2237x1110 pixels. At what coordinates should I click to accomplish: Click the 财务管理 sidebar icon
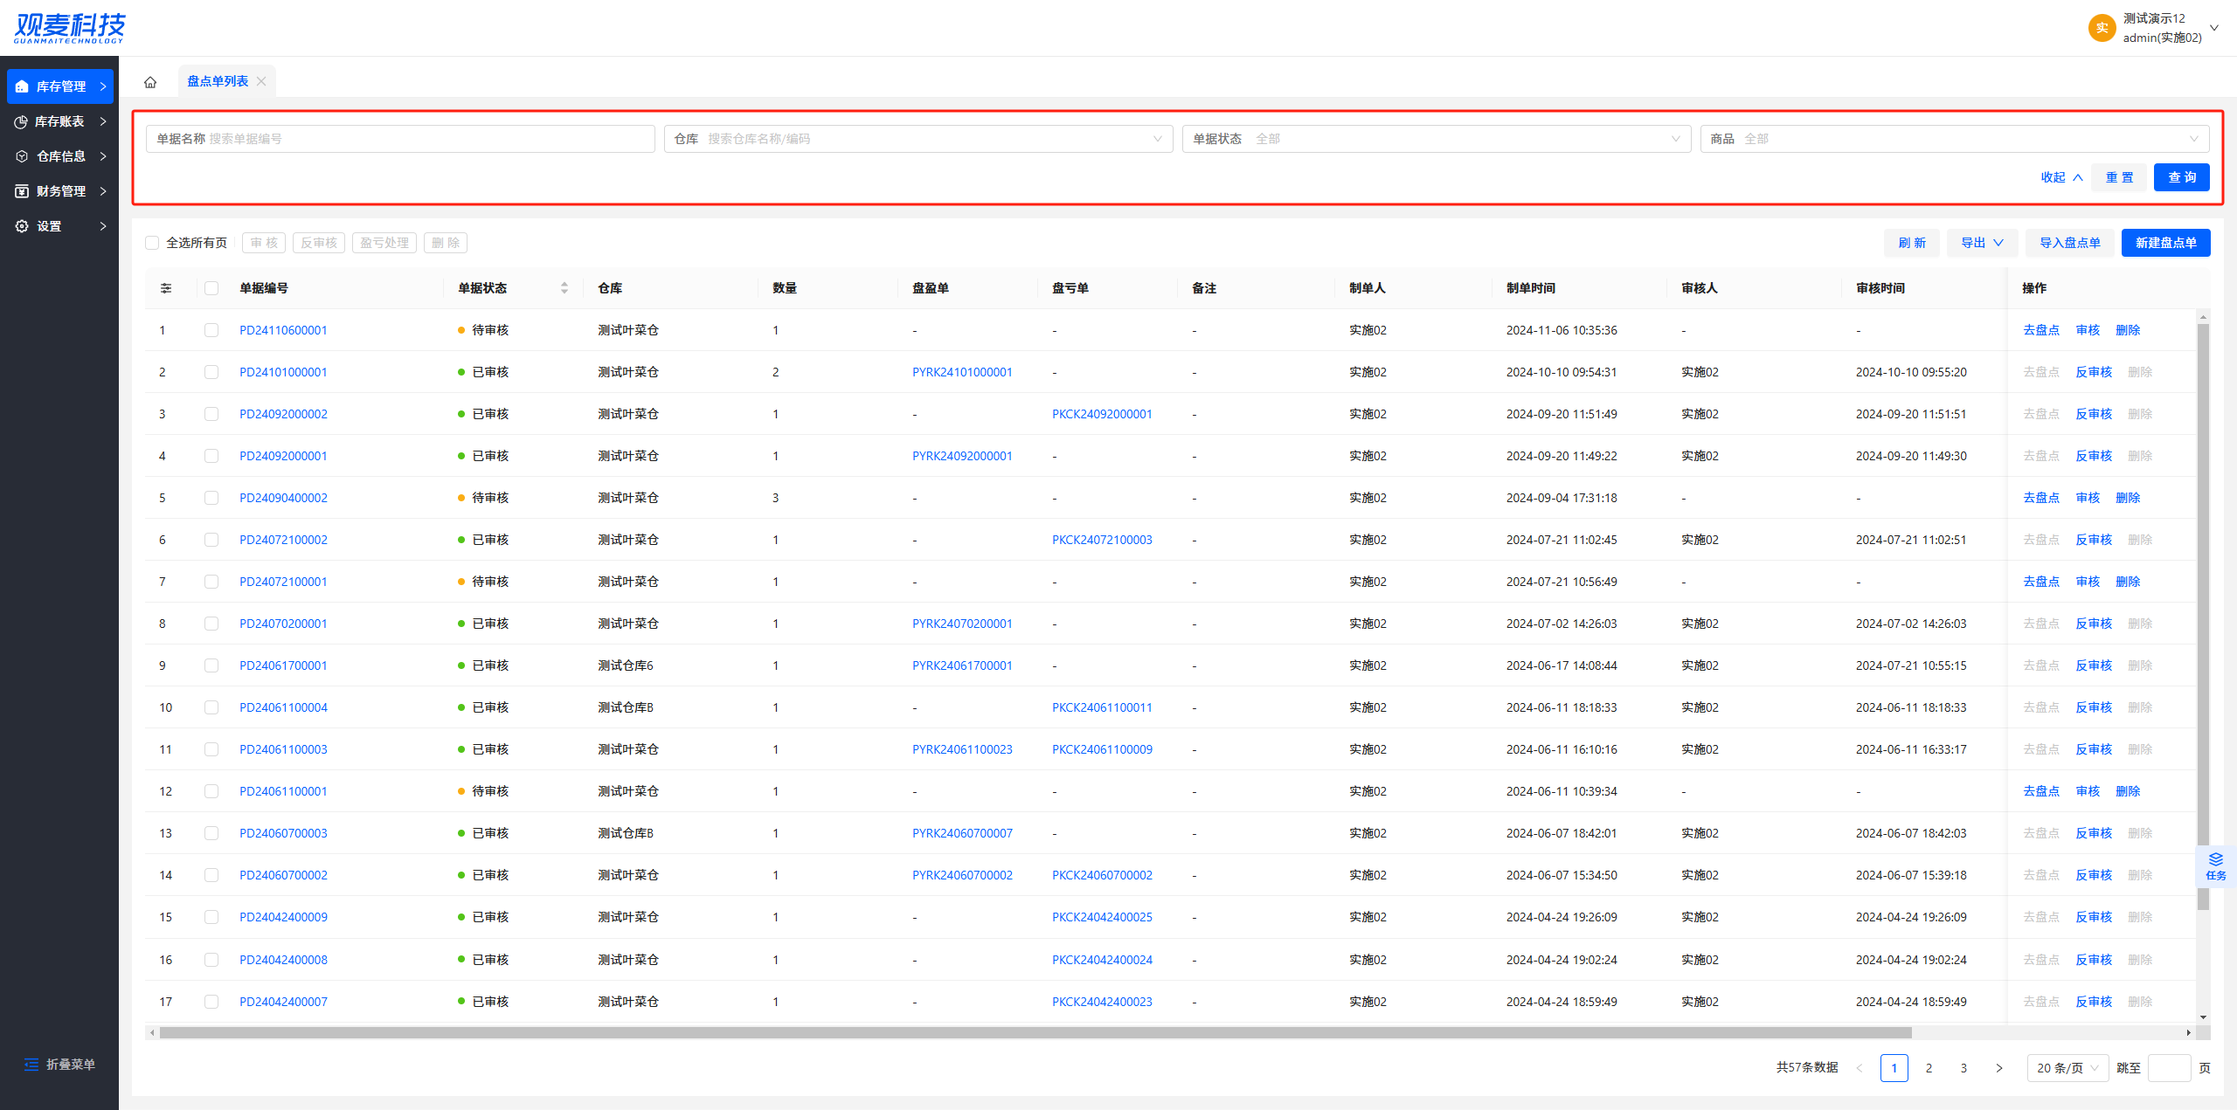22,191
